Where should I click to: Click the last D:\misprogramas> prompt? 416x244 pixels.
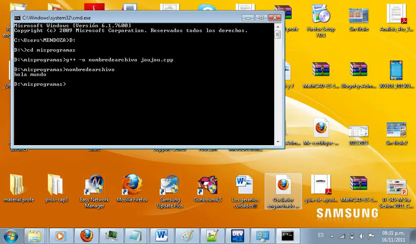[40, 84]
